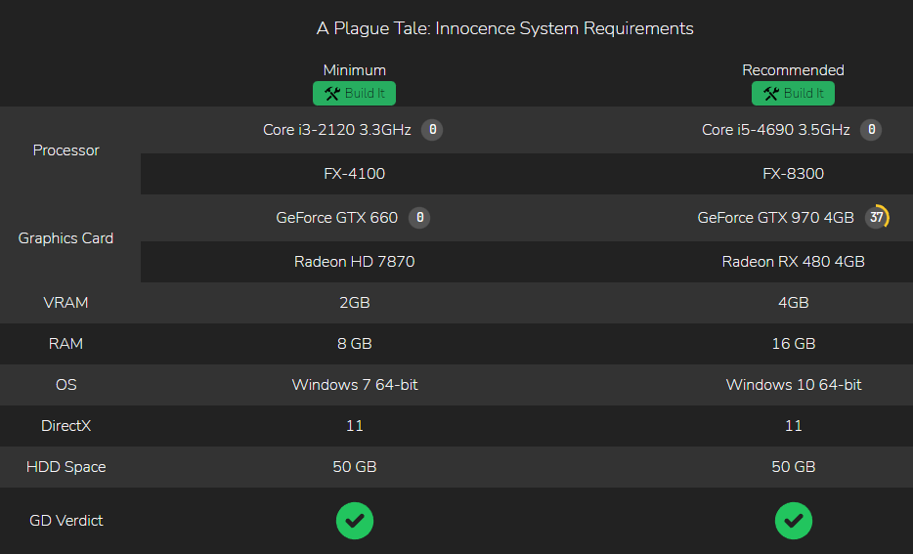This screenshot has height=554, width=913.
Task: Click the score badge beside Core i3-2120
Action: pyautogui.click(x=432, y=130)
